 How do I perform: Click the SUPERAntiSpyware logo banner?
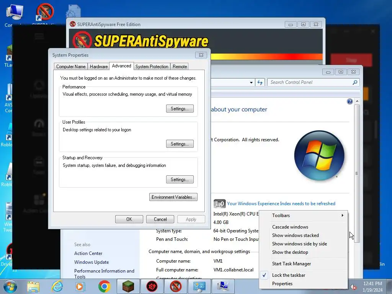pos(140,40)
